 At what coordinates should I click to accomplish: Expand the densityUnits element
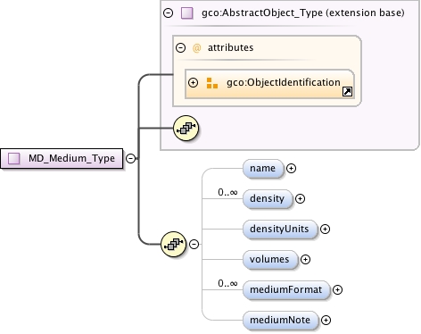[x=325, y=230]
